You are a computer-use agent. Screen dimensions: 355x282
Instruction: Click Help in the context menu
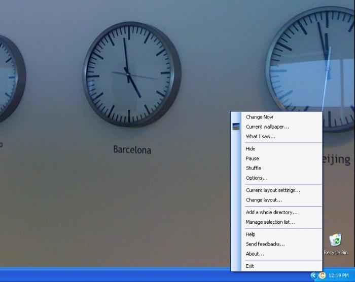(x=276, y=234)
